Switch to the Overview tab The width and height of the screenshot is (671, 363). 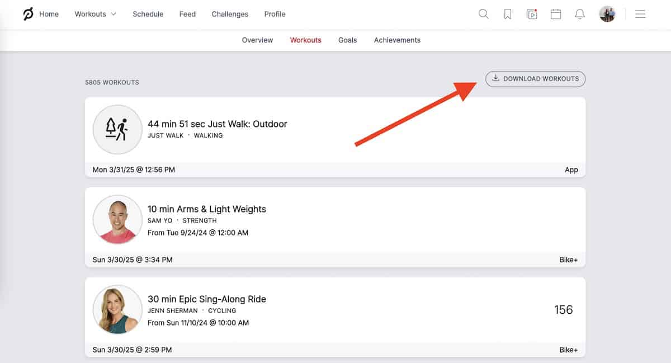click(x=257, y=40)
